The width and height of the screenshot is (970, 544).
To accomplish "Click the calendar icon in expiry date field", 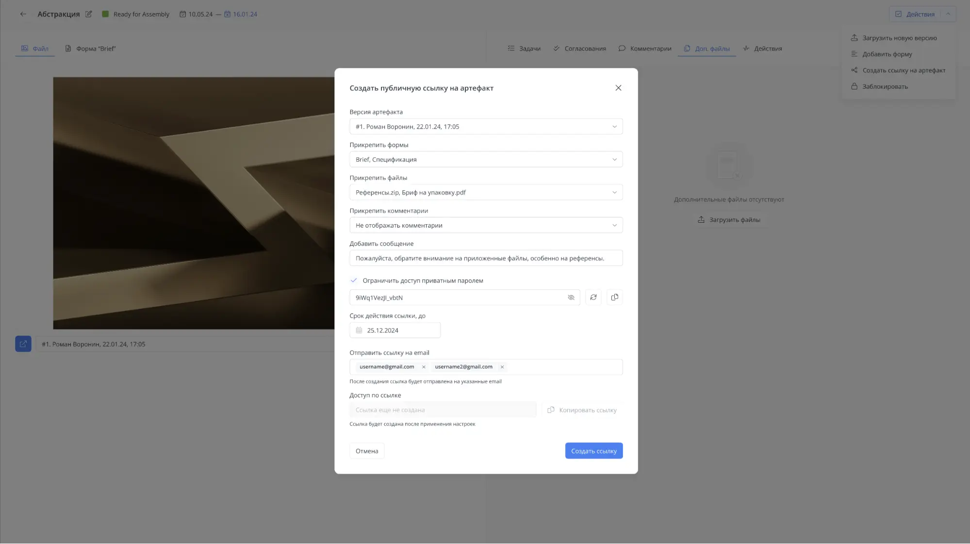I will point(359,330).
